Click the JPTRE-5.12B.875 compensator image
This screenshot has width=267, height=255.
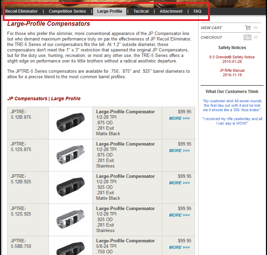click(x=71, y=123)
